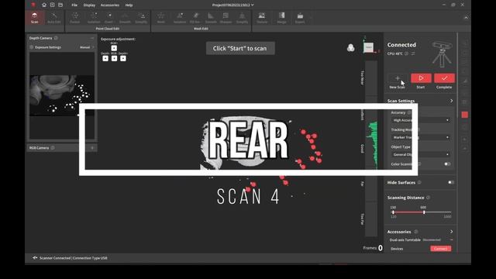Click the Texture tool
Screen dimensions: 496x279
point(262,18)
